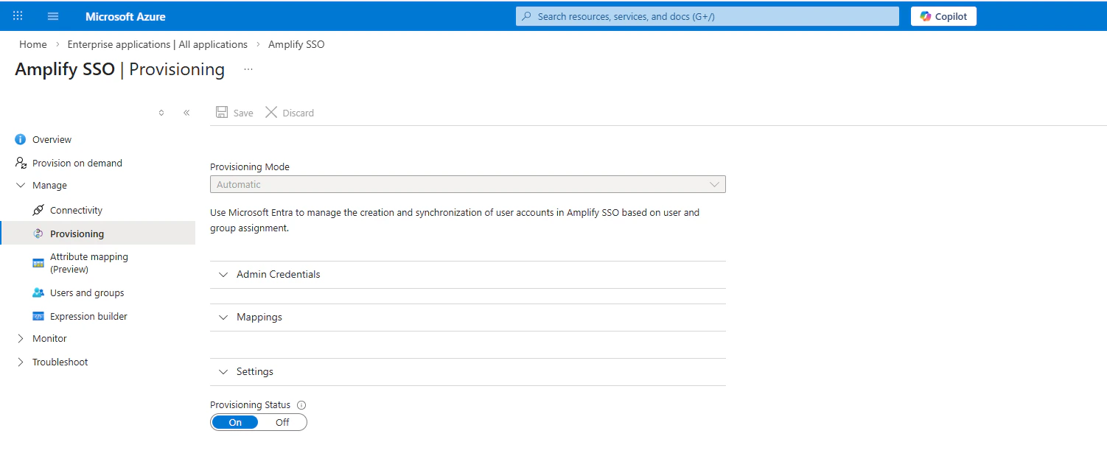1107x470 pixels.
Task: Click the magnifier icon in search bar
Action: pos(527,16)
